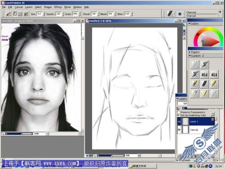Expand the Papers palette
The height and width of the screenshot is (169, 225).
[x=189, y=52]
